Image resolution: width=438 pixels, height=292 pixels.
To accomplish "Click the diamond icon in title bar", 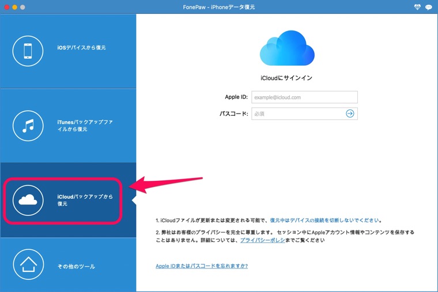I will (x=417, y=7).
